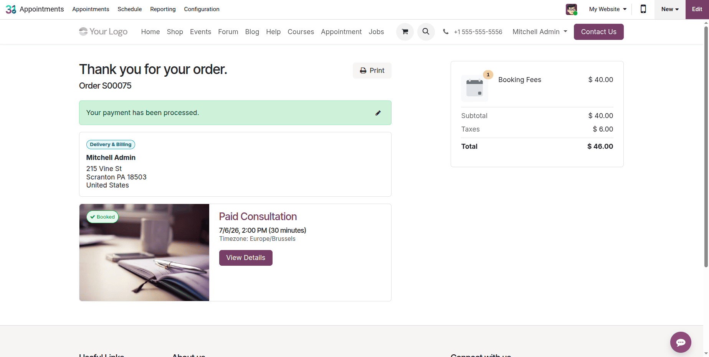This screenshot has height=357, width=709.
Task: Expand the Mitchell Admin user menu
Action: (x=540, y=32)
